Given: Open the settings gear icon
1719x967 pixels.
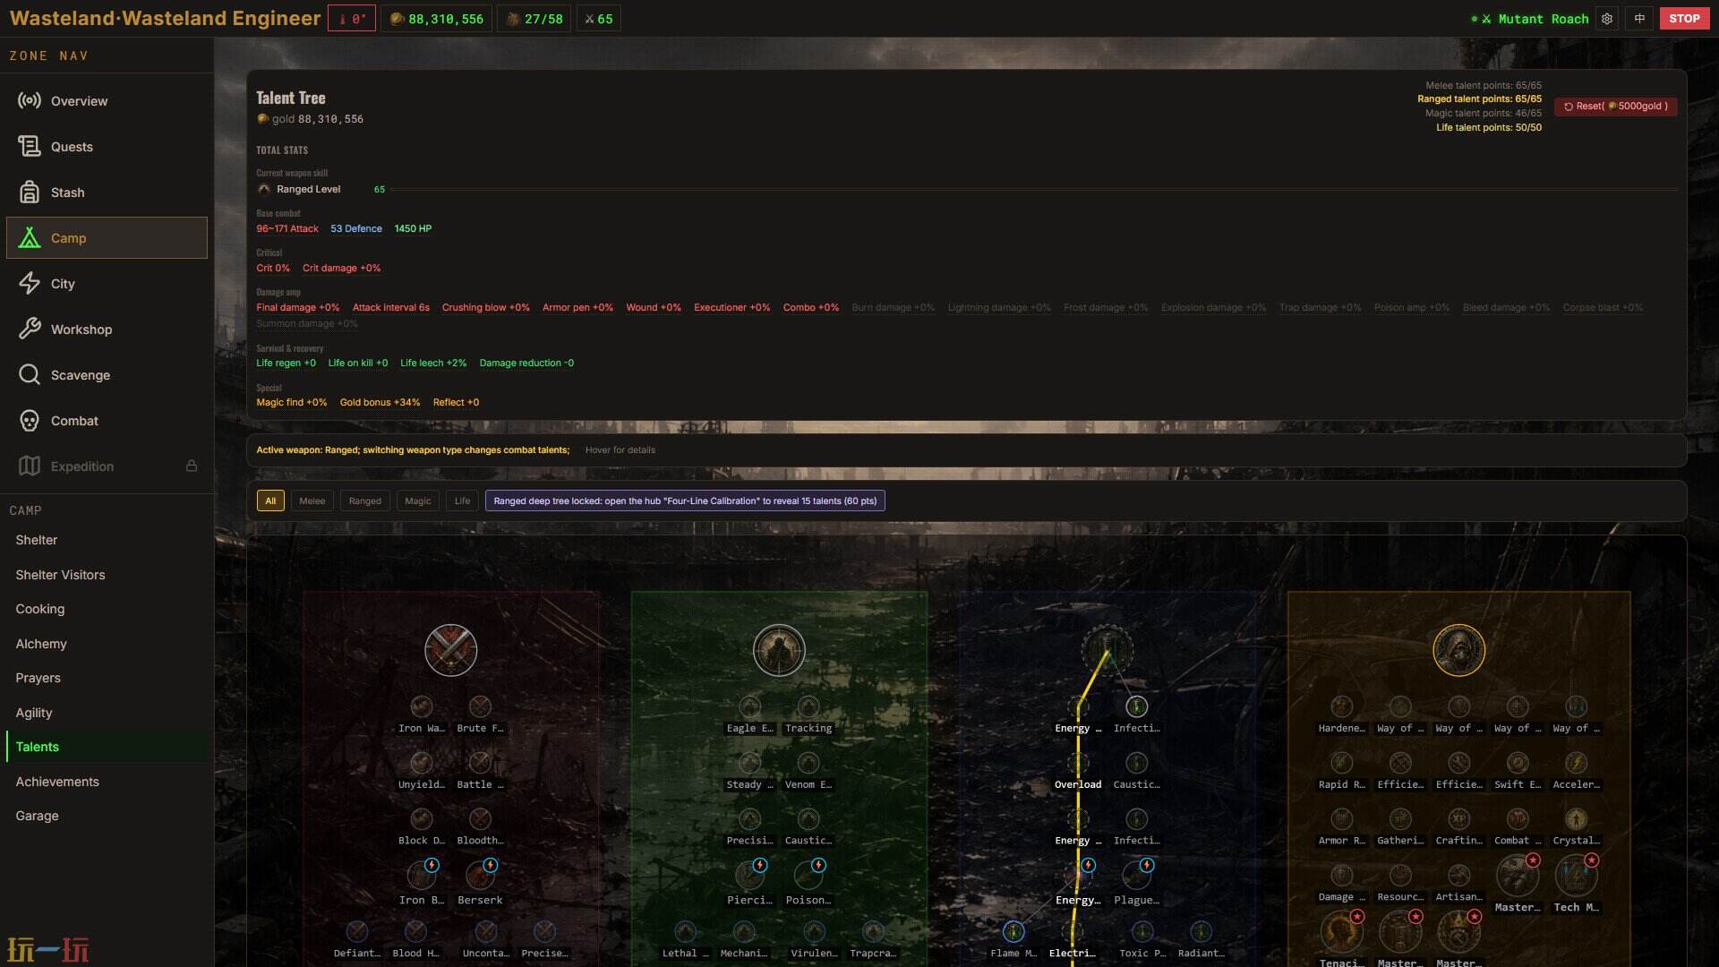Looking at the screenshot, I should pos(1607,19).
